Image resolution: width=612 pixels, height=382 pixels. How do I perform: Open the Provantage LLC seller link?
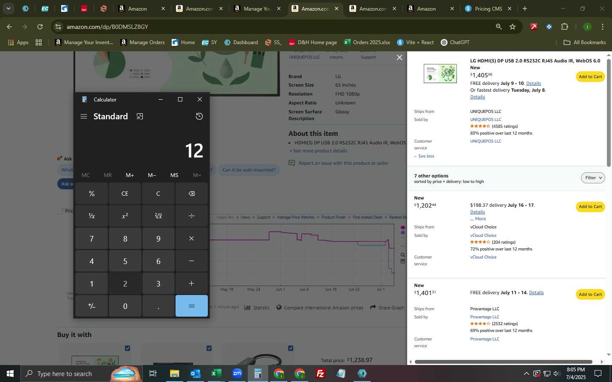coord(484,317)
